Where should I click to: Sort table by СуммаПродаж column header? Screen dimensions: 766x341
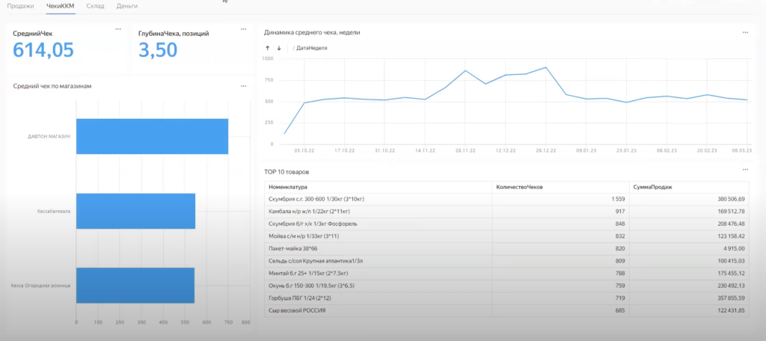(652, 187)
